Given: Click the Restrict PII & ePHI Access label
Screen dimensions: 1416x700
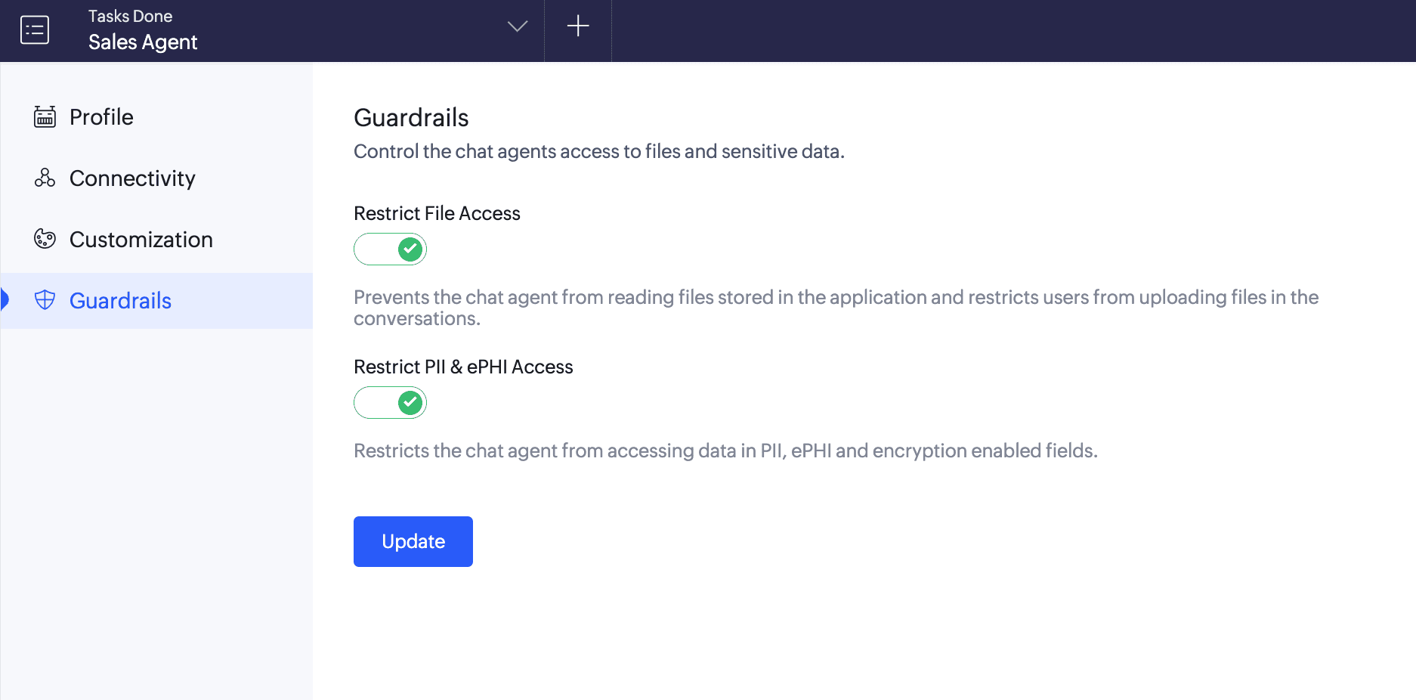Looking at the screenshot, I should 463,367.
